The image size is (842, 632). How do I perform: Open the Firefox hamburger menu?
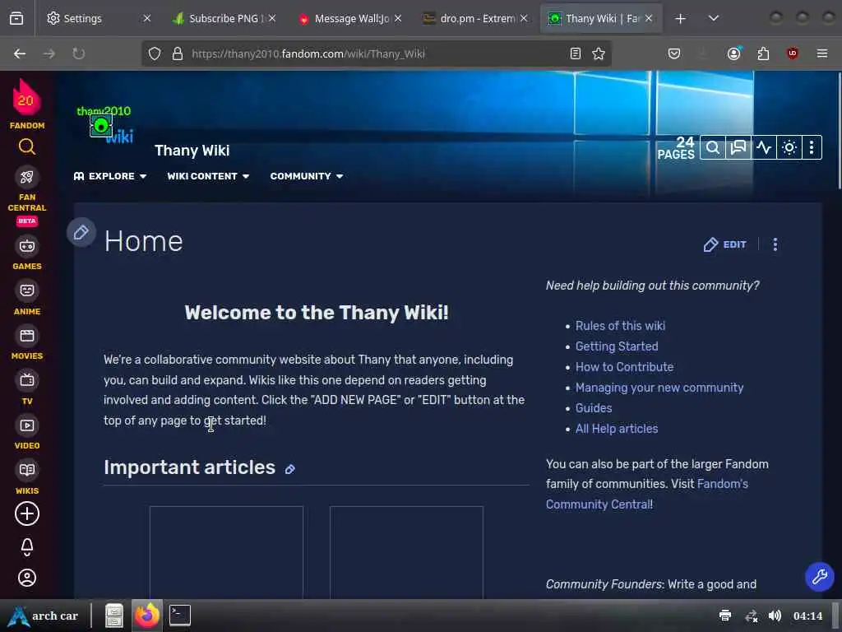[822, 53]
